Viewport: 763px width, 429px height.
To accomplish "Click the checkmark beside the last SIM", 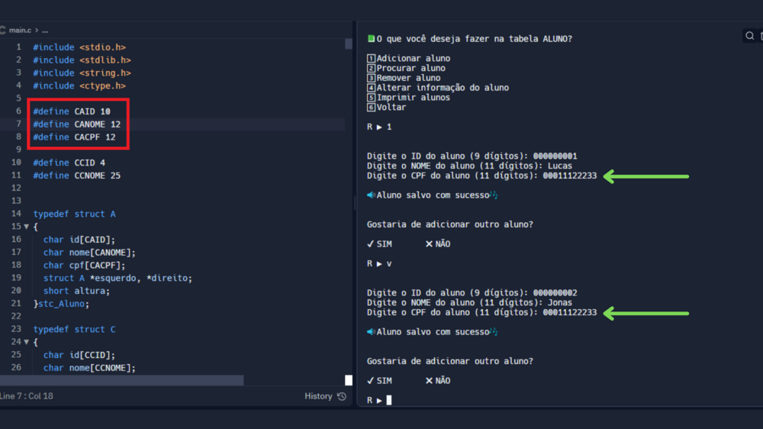I will point(370,381).
